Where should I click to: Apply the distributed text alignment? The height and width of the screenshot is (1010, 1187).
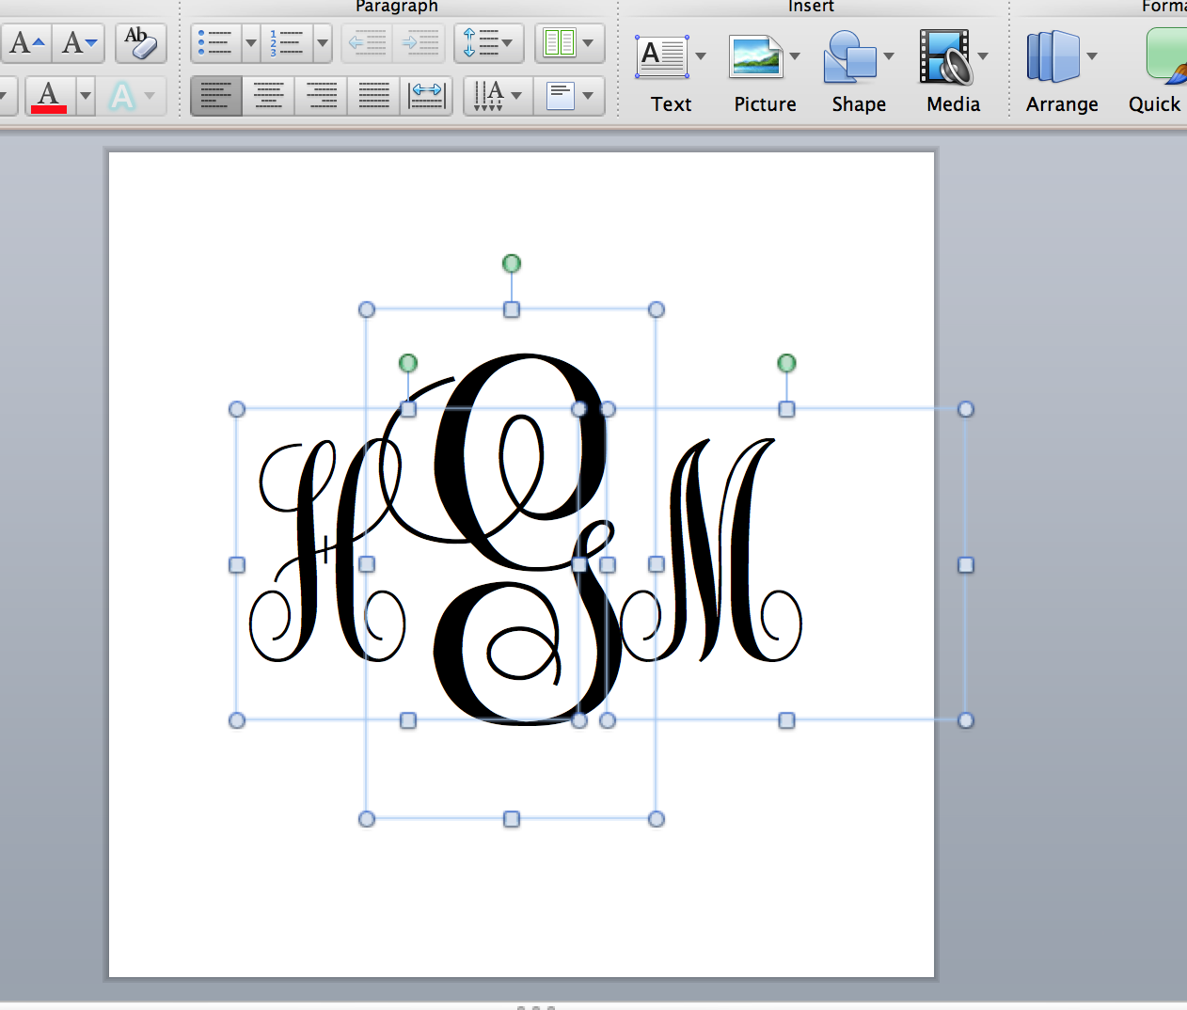(x=426, y=96)
